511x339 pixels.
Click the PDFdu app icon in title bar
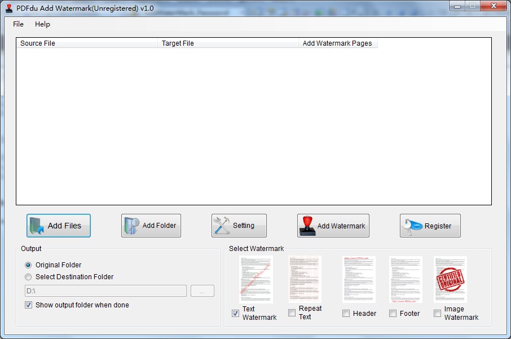pos(9,8)
